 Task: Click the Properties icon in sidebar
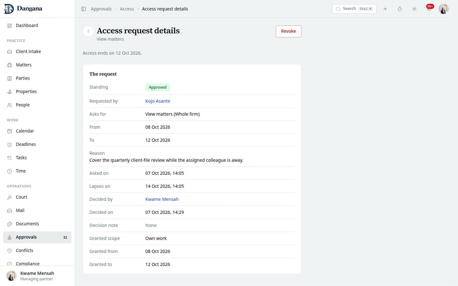[10, 92]
